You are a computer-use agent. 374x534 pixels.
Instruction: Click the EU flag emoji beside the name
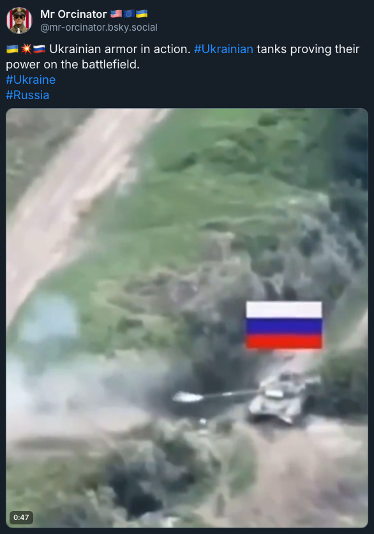tap(129, 13)
